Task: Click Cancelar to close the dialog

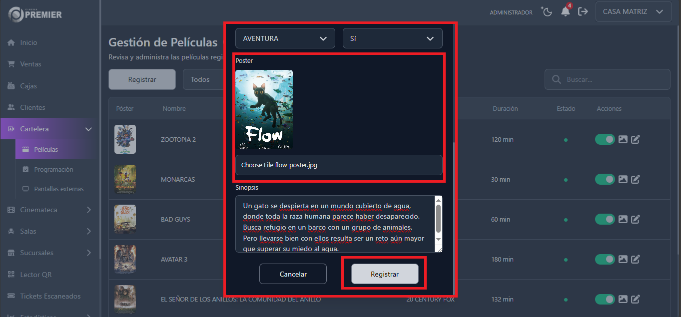Action: [x=293, y=274]
